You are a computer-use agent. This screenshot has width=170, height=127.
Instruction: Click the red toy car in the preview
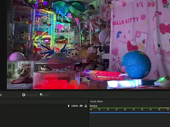[22, 80]
